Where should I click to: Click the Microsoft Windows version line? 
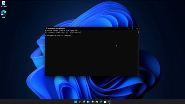[x=61, y=31]
